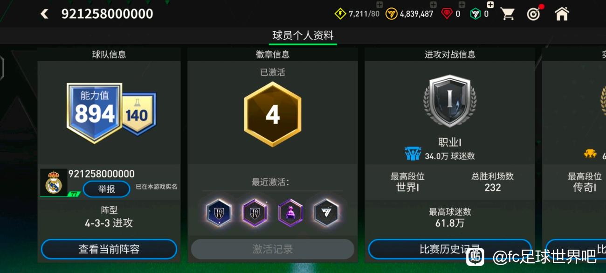Image resolution: width=606 pixels, height=273 pixels.
Task: Open 查看当前阵容 current lineup button
Action: click(x=109, y=249)
